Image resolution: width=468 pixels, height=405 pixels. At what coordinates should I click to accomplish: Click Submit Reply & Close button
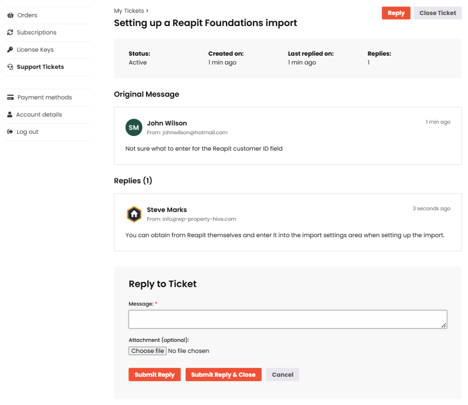pos(223,374)
